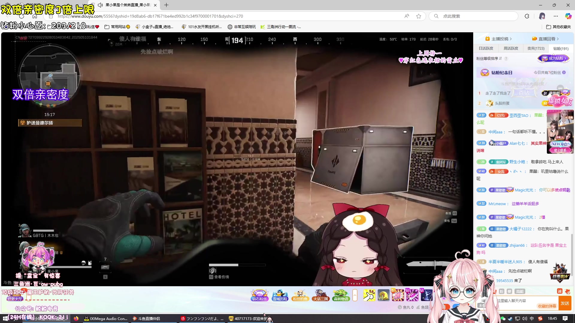Open the 常用网站 bookmarks folder

click(x=117, y=27)
